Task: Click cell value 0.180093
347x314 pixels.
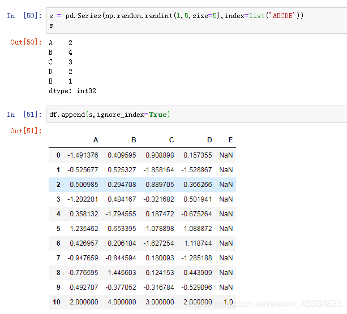Action: click(x=160, y=258)
